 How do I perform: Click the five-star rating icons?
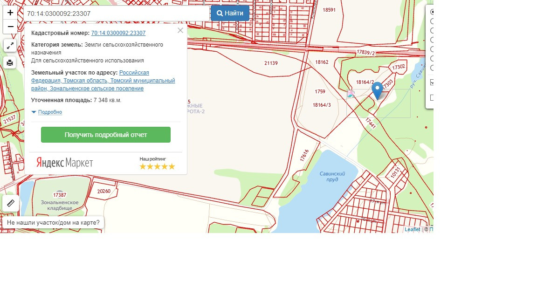click(157, 166)
